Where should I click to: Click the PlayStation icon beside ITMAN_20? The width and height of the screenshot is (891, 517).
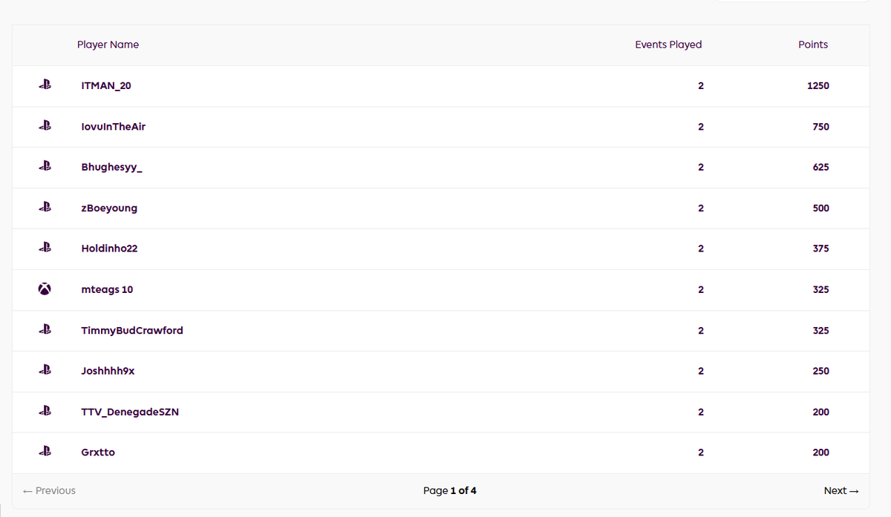(x=45, y=85)
